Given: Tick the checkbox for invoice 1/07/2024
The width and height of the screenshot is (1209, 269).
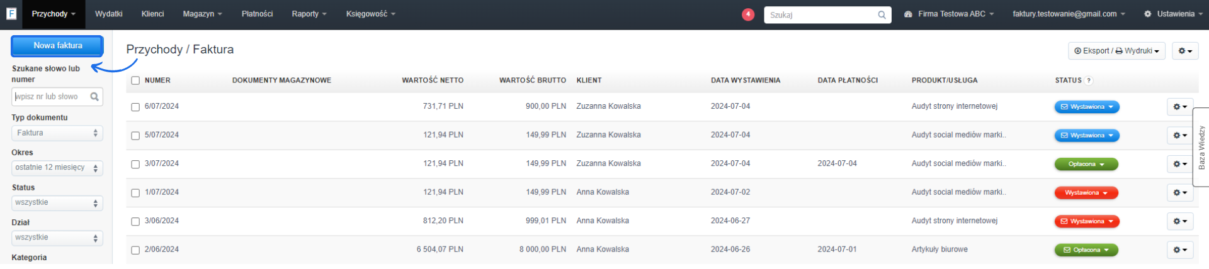Looking at the screenshot, I should 135,193.
